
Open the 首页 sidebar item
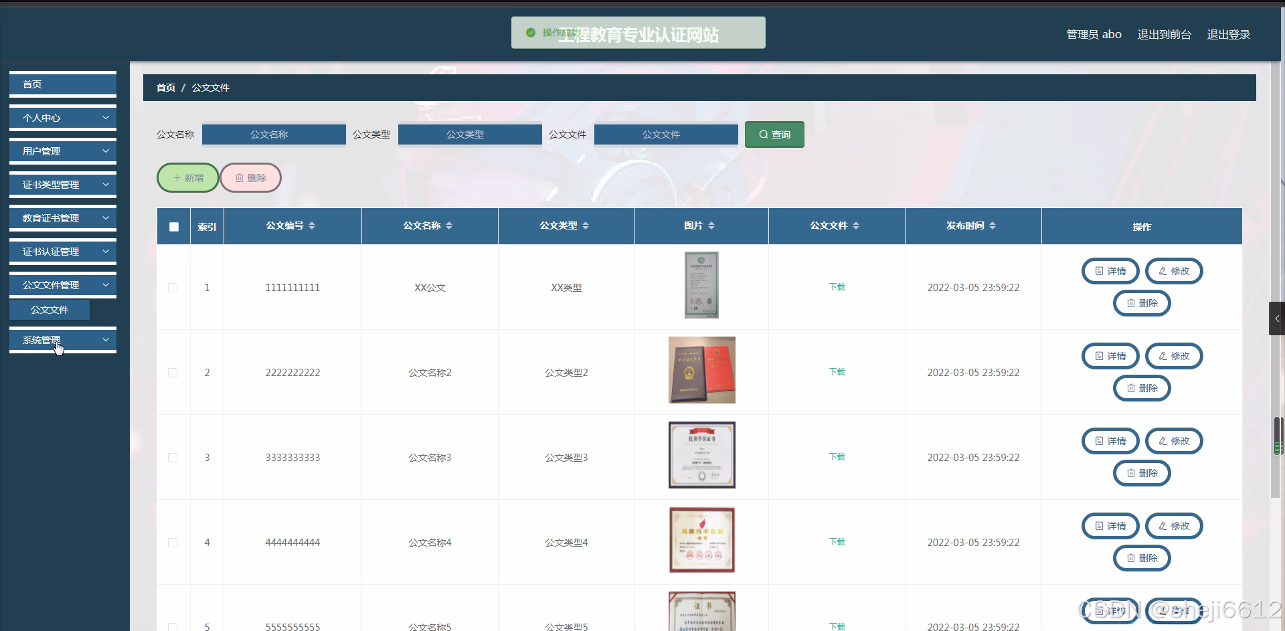(63, 84)
